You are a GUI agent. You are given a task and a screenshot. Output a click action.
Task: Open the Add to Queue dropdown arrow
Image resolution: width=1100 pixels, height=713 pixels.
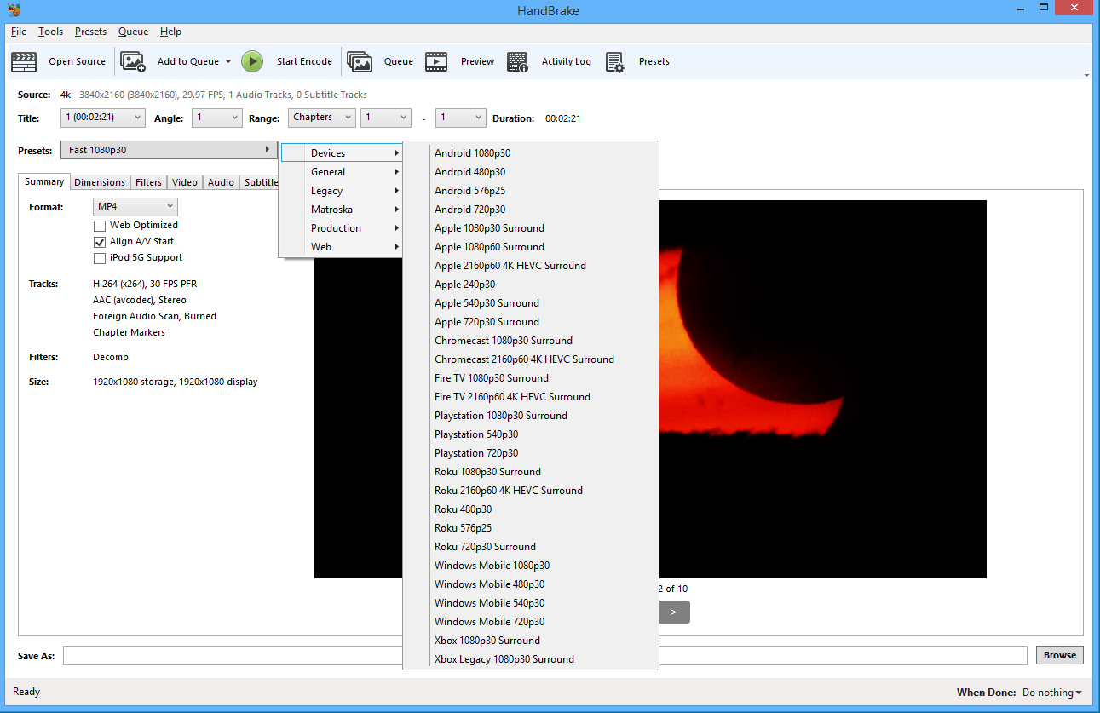[x=228, y=61]
